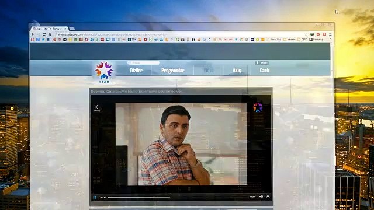
Task: Mute the video player volume
Action: 261,197
